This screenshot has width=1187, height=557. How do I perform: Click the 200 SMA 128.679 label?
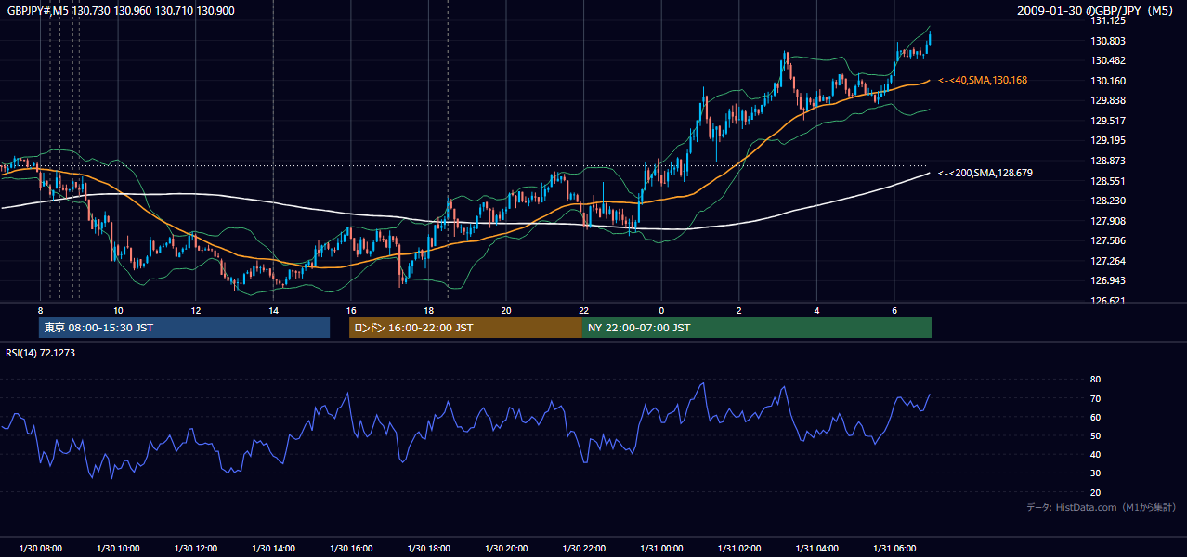pos(985,173)
